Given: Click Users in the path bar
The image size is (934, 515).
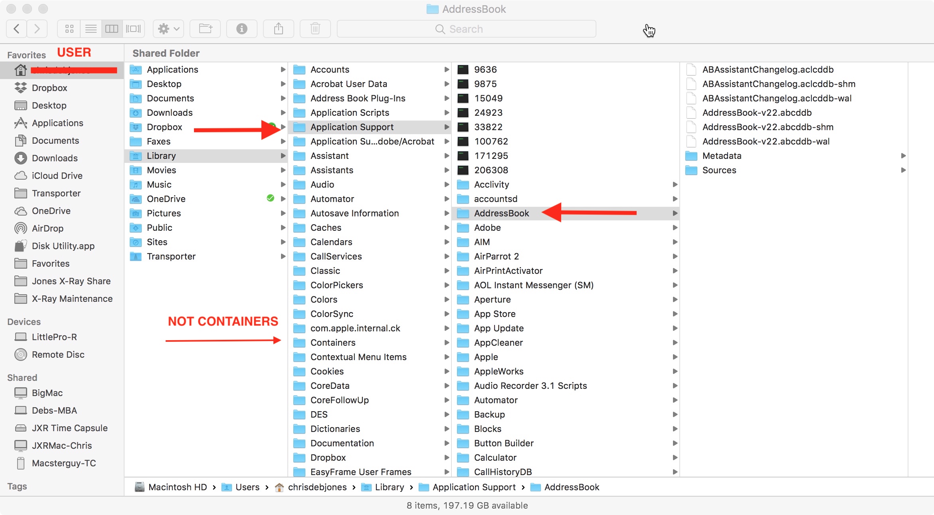Looking at the screenshot, I should pos(247,487).
